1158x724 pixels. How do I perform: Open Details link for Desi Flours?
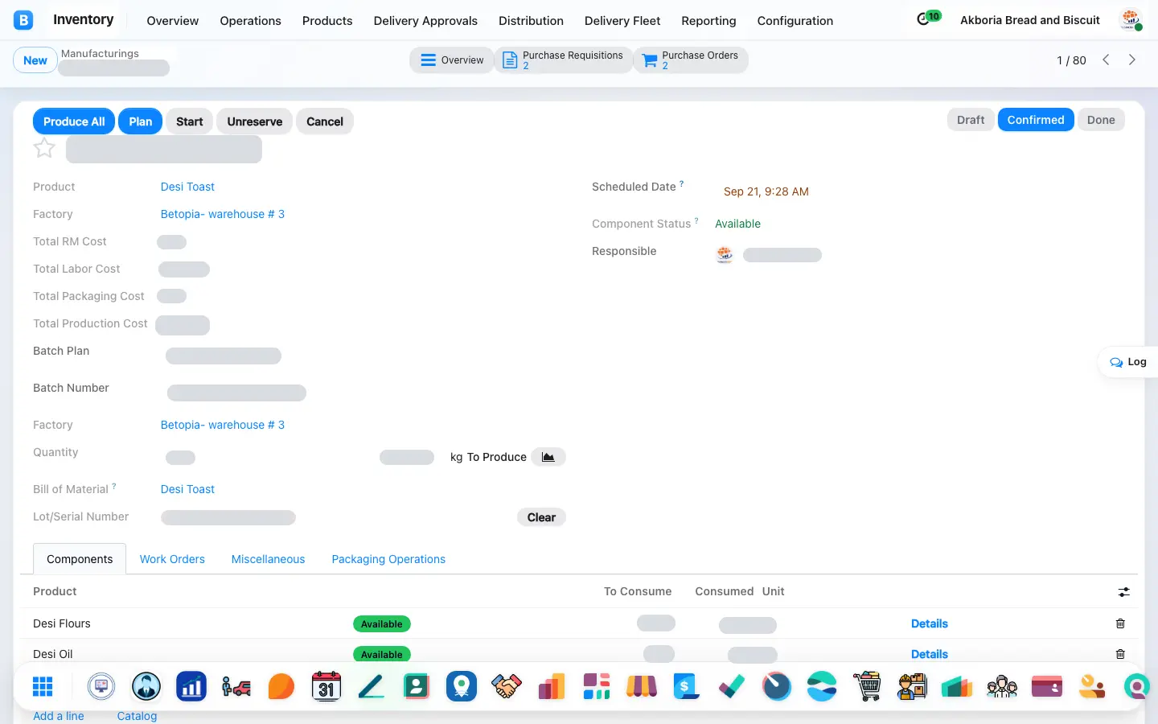pos(929,623)
